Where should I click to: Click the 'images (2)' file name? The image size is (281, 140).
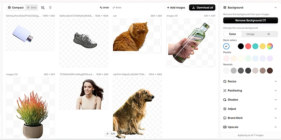(x=12, y=74)
